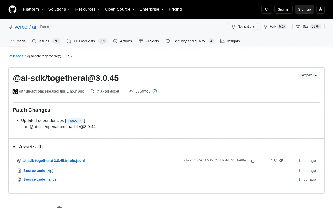Image resolution: width=333 pixels, height=208 pixels.
Task: Open the Enterprise dropdown
Action: click(152, 9)
